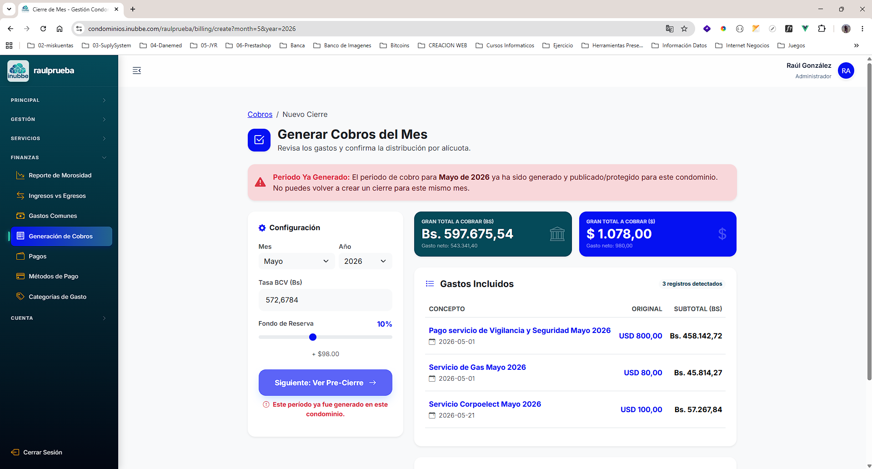Expand the GESTIÓN sidebar section
Viewport: 872px width, 469px height.
(x=59, y=119)
